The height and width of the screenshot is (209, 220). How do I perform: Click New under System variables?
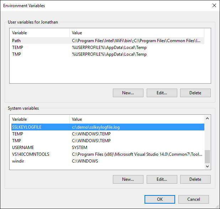pos(128,179)
